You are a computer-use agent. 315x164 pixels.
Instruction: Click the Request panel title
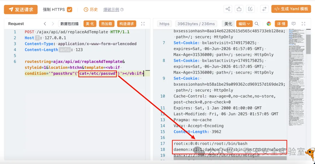tap(16, 24)
